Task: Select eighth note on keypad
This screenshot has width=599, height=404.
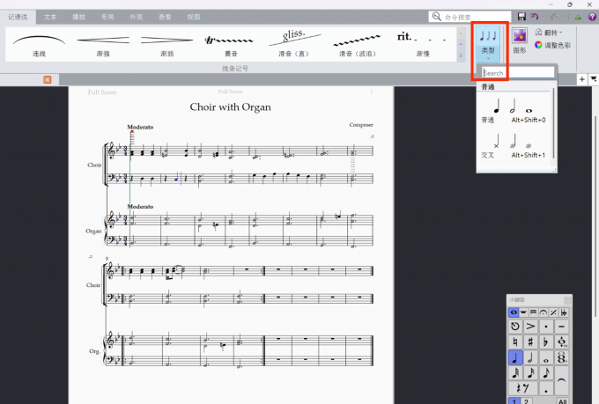Action: (546, 372)
